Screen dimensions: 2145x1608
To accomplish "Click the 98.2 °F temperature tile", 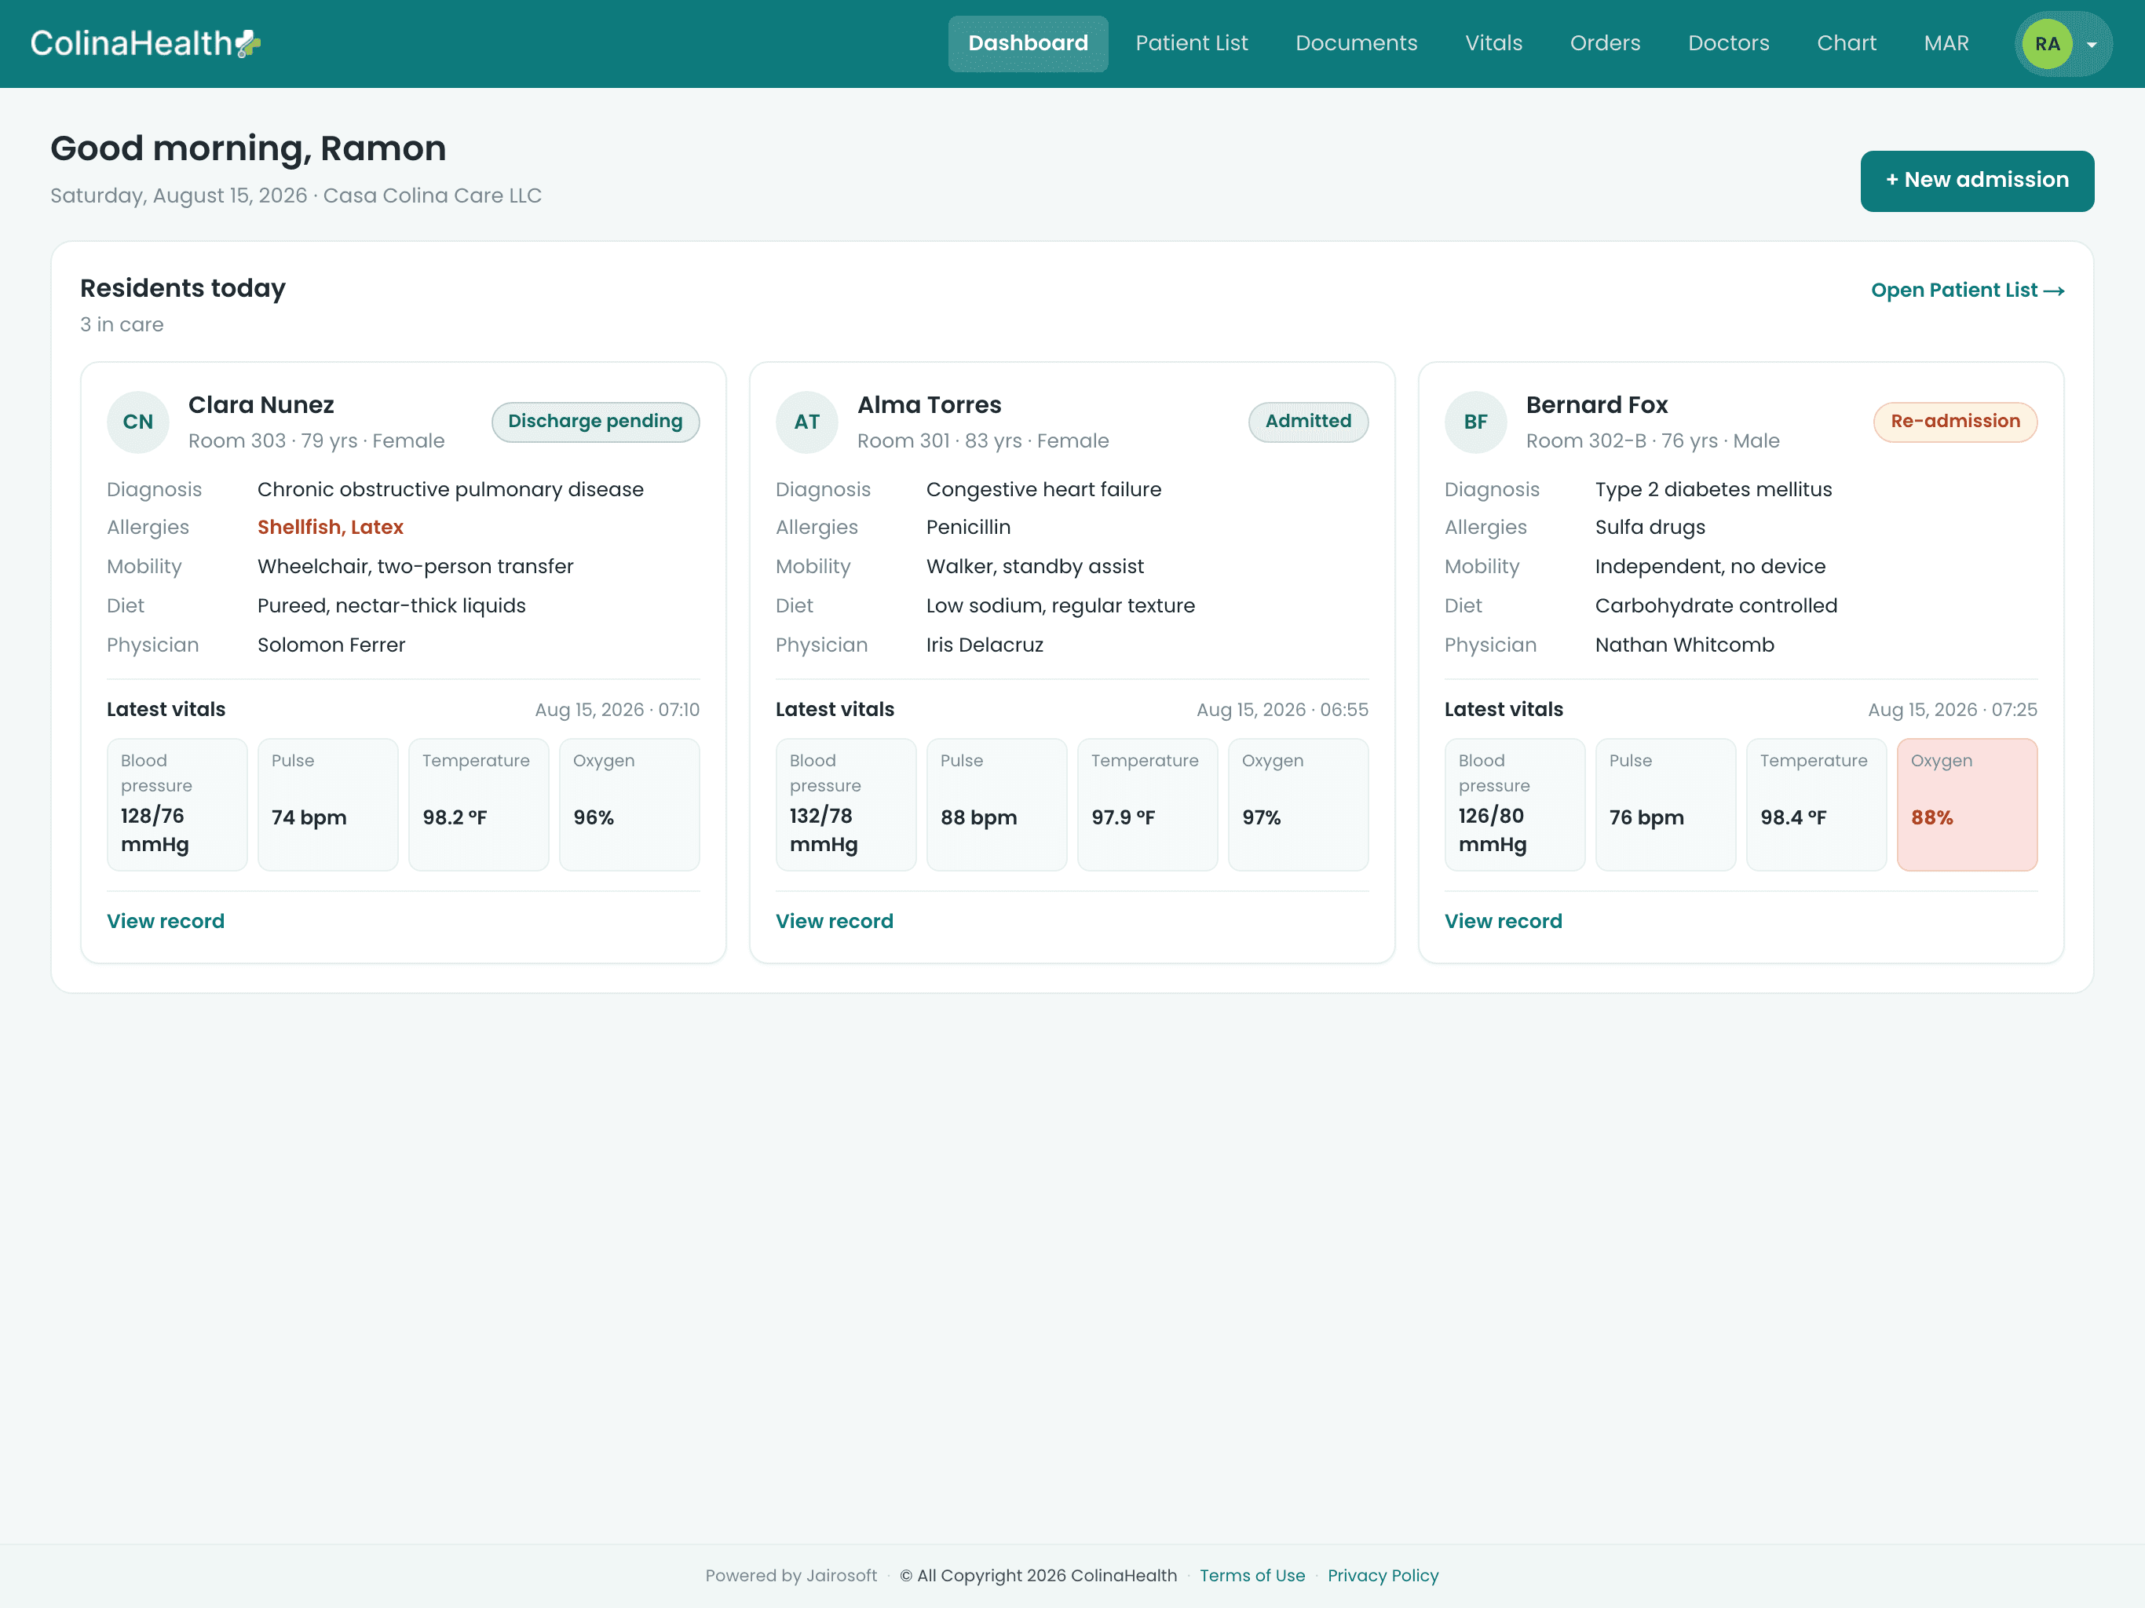I will tap(479, 805).
